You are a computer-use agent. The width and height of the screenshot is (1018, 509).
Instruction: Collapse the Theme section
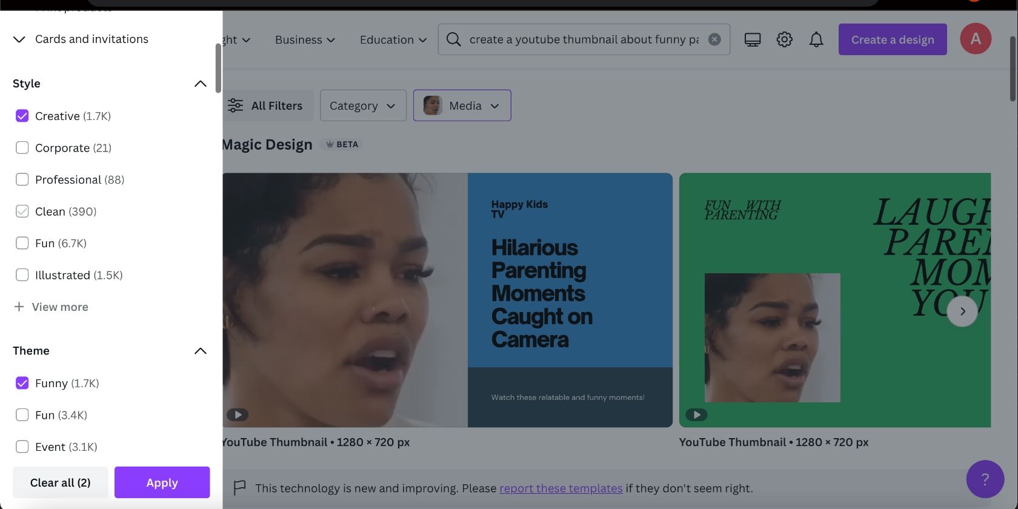200,351
